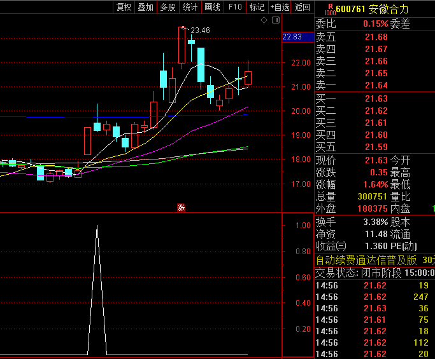Open F10 company information
Viewport: 435px width, 359px height.
tap(235, 7)
